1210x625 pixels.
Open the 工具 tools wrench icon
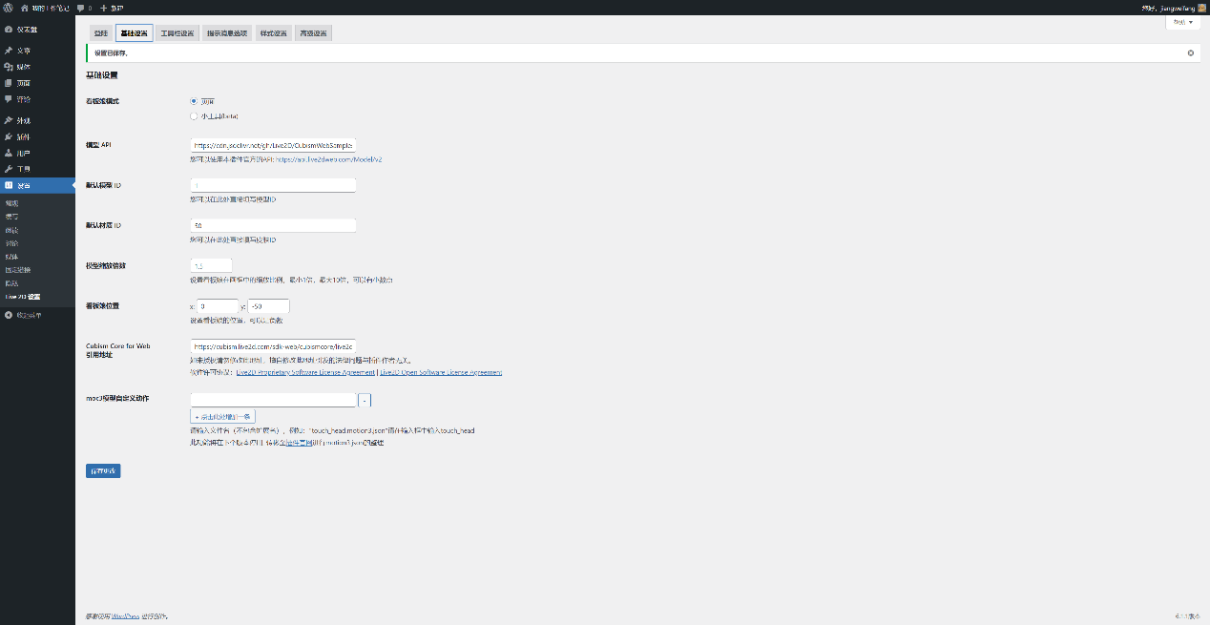pyautogui.click(x=9, y=169)
